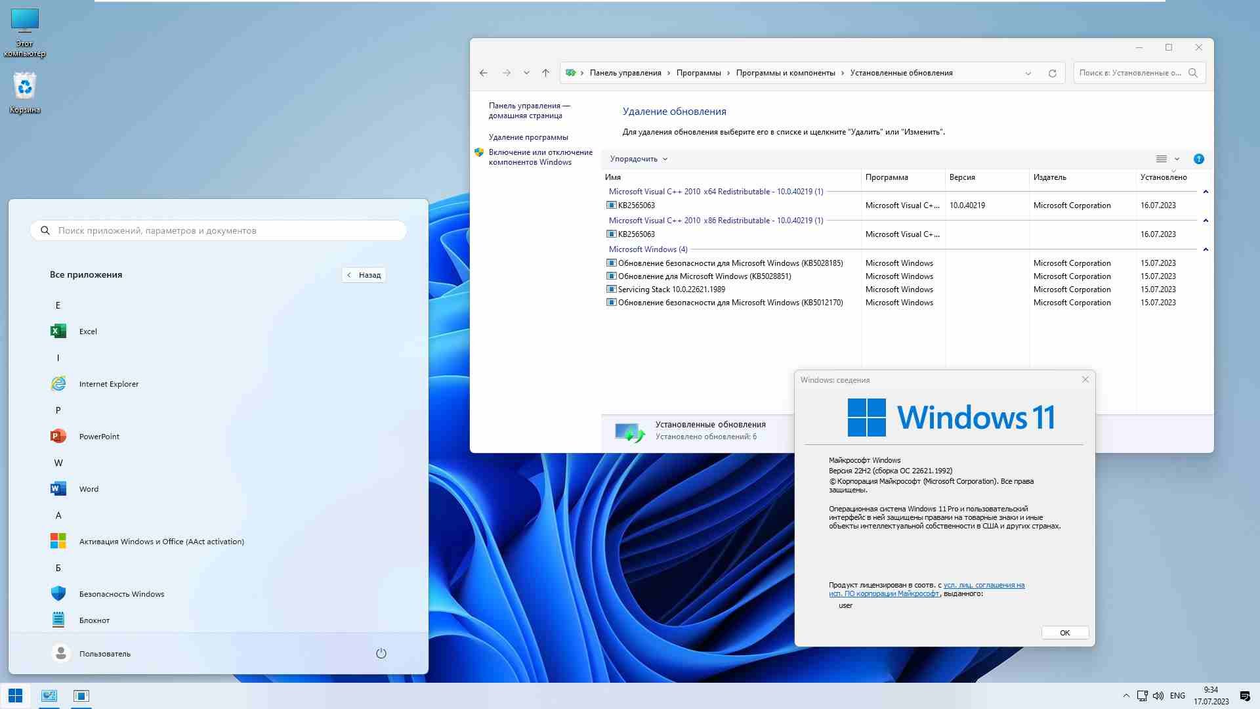Click OK in Windows сведения dialog
This screenshot has height=709, width=1260.
[1065, 633]
